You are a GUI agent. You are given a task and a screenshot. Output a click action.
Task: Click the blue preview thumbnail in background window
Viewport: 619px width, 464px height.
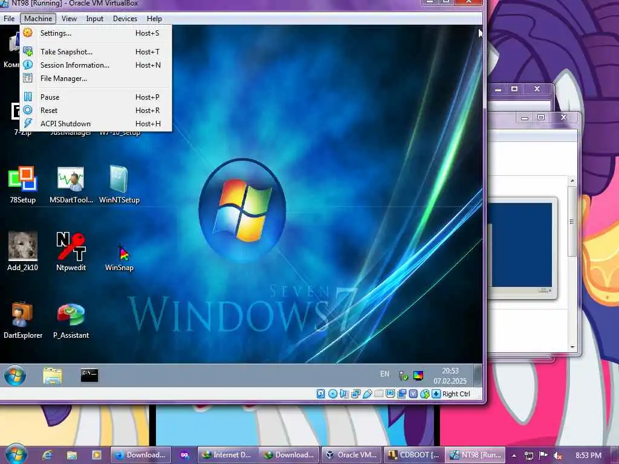click(x=522, y=245)
